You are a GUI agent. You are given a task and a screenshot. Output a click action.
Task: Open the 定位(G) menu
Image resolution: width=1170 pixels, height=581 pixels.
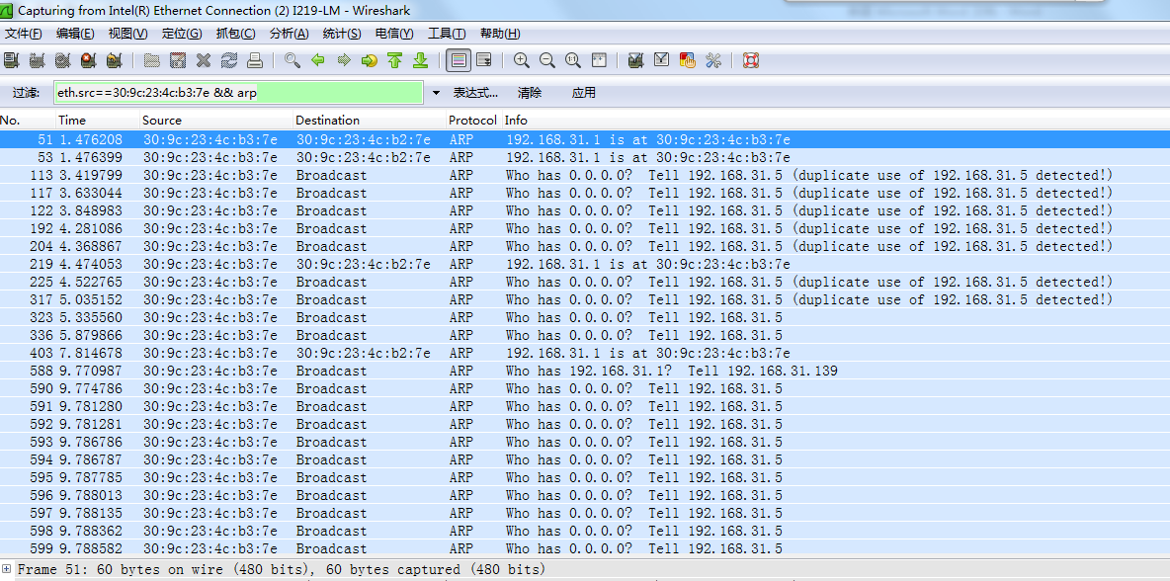point(182,34)
